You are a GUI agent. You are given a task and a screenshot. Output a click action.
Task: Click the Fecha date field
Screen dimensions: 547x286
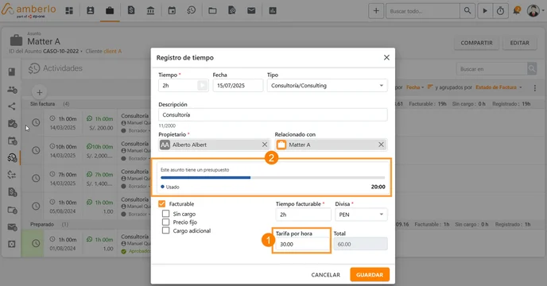pyautogui.click(x=238, y=86)
